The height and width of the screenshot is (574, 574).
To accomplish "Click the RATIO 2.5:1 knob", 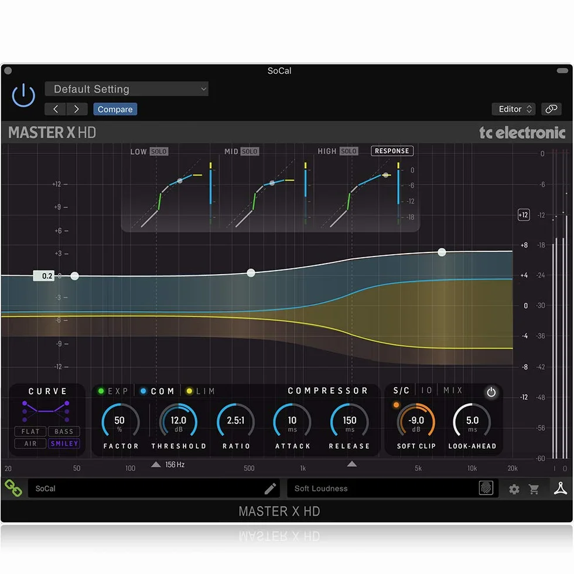I will [x=235, y=421].
